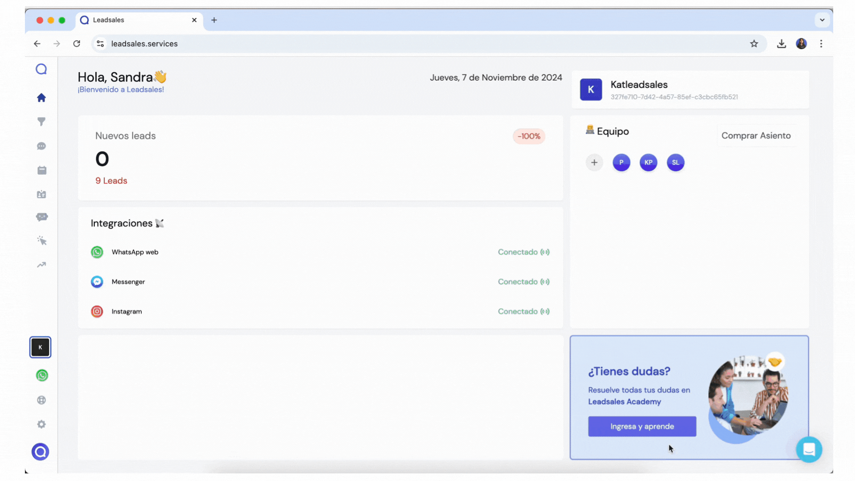This screenshot has height=481, width=855.
Task: Click the ¿Tienes dudas? heading
Action: tap(629, 371)
